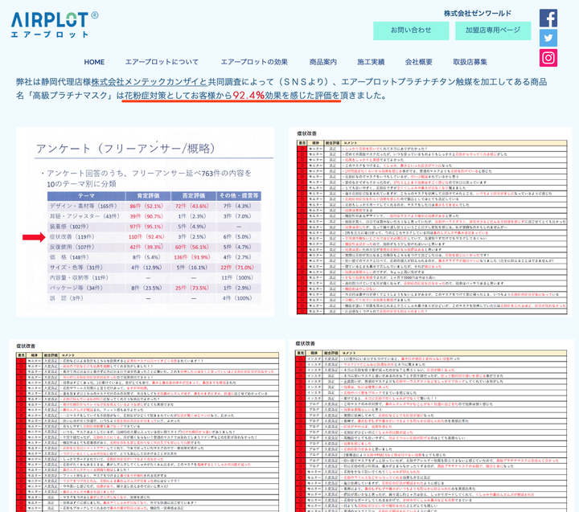Click the AIRPLOT logo
This screenshot has width=579, height=512.
[55, 25]
